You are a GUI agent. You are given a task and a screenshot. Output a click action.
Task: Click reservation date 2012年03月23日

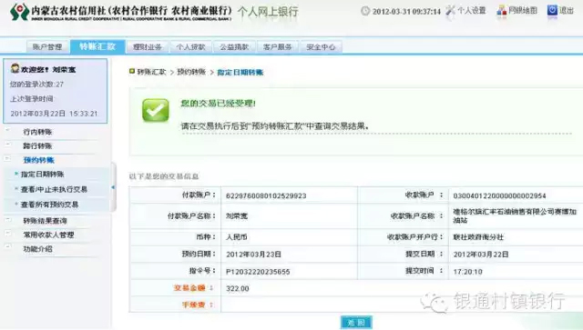[253, 255]
